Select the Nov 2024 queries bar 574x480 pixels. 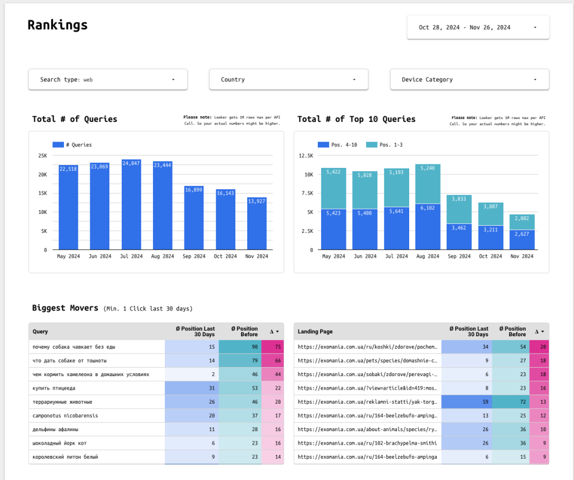[257, 225]
